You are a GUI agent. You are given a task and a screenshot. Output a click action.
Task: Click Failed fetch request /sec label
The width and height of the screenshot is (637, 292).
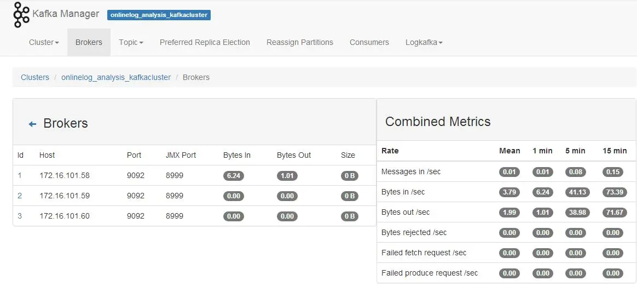tap(424, 253)
